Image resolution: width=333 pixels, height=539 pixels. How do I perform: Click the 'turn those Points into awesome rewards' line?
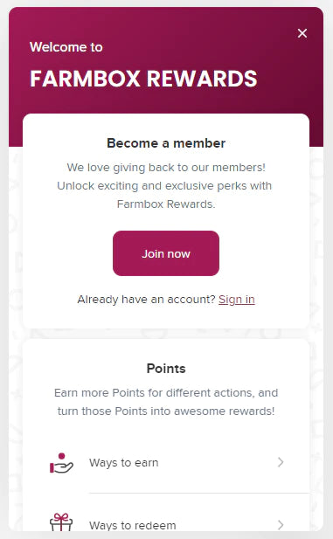pos(166,411)
